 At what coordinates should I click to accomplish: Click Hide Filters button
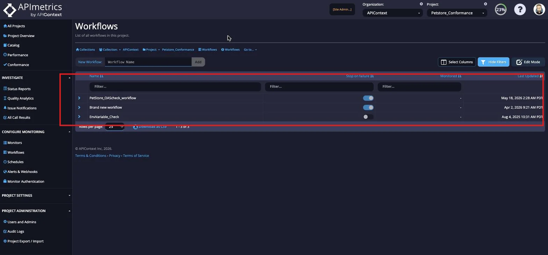(493, 62)
